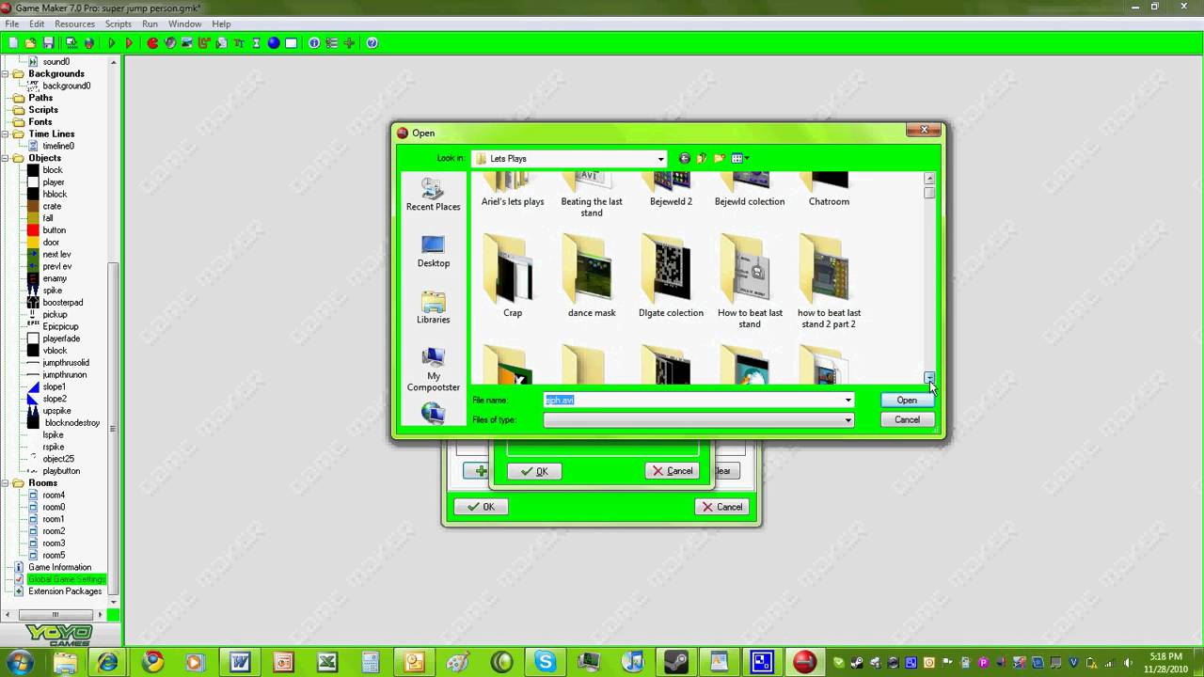1204x677 pixels.
Task: Open Skype from the Windows taskbar
Action: pyautogui.click(x=547, y=662)
